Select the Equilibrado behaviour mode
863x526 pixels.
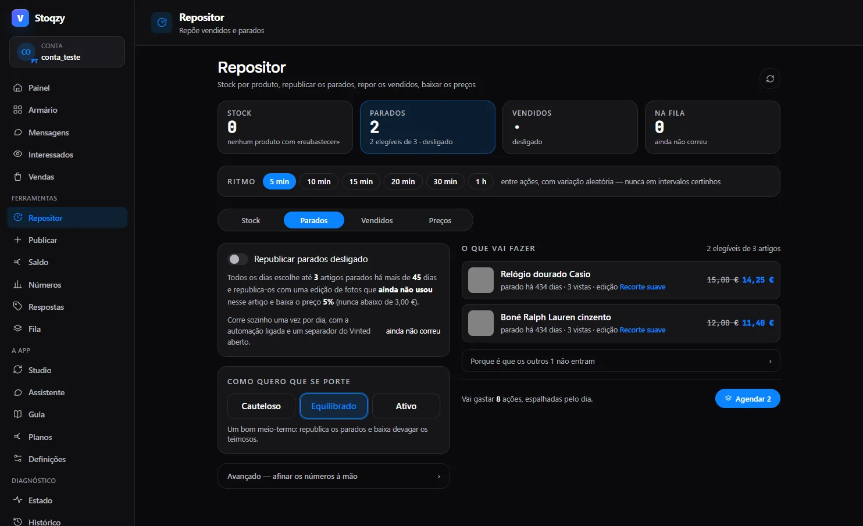point(334,406)
